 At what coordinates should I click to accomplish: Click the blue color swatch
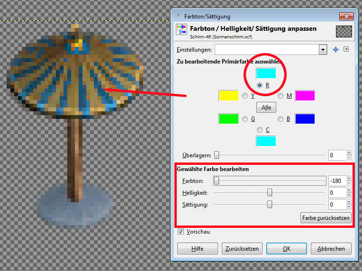(x=305, y=119)
